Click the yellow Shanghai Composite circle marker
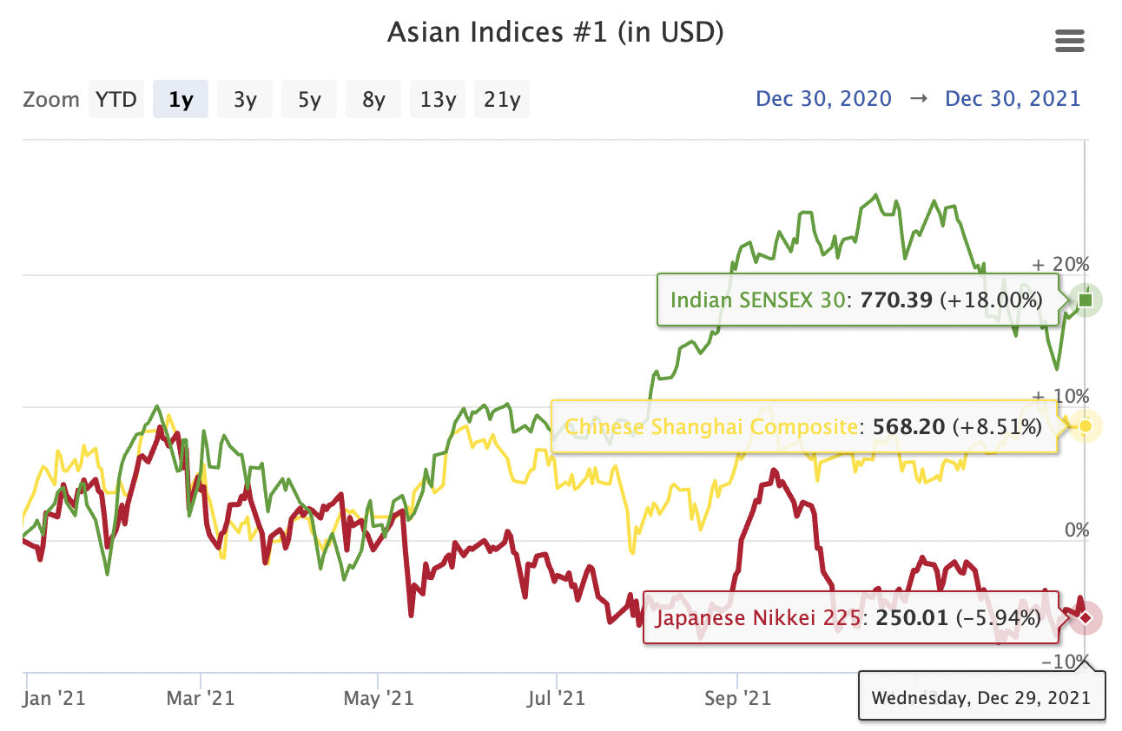The image size is (1122, 731). pyautogui.click(x=1086, y=426)
